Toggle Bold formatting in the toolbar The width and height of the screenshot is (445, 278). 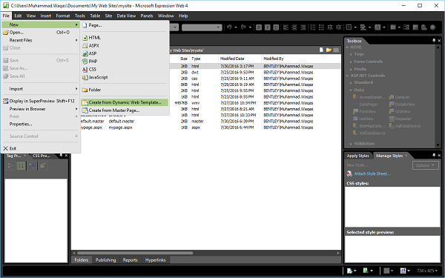259,27
